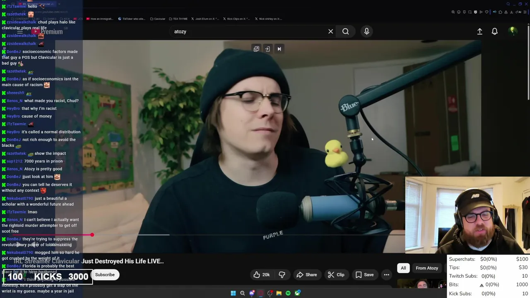Open the 'Josh Ellum on X' bookmark
The height and width of the screenshot is (298, 530).
(205, 19)
